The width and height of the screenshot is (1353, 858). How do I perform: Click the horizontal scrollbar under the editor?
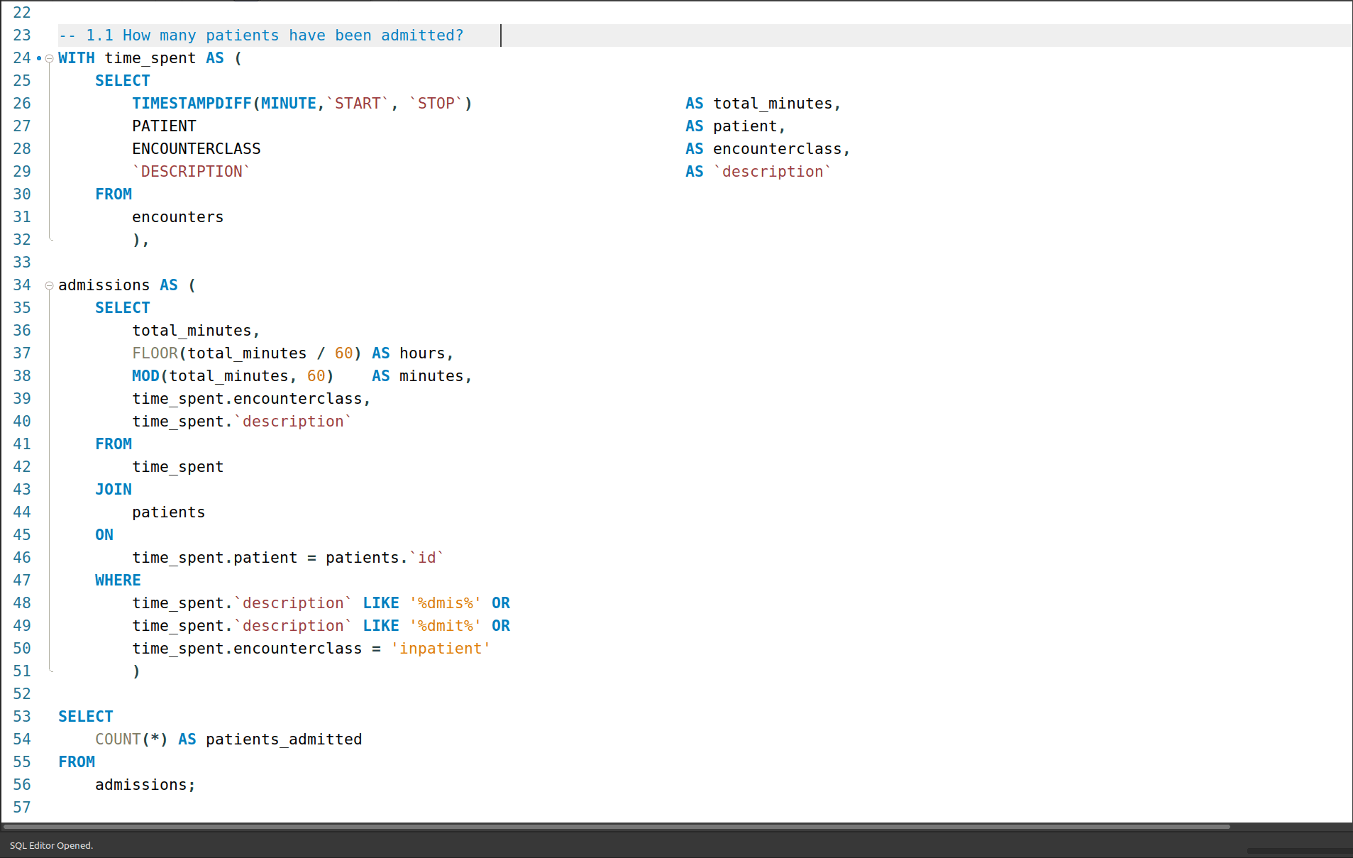(x=616, y=827)
